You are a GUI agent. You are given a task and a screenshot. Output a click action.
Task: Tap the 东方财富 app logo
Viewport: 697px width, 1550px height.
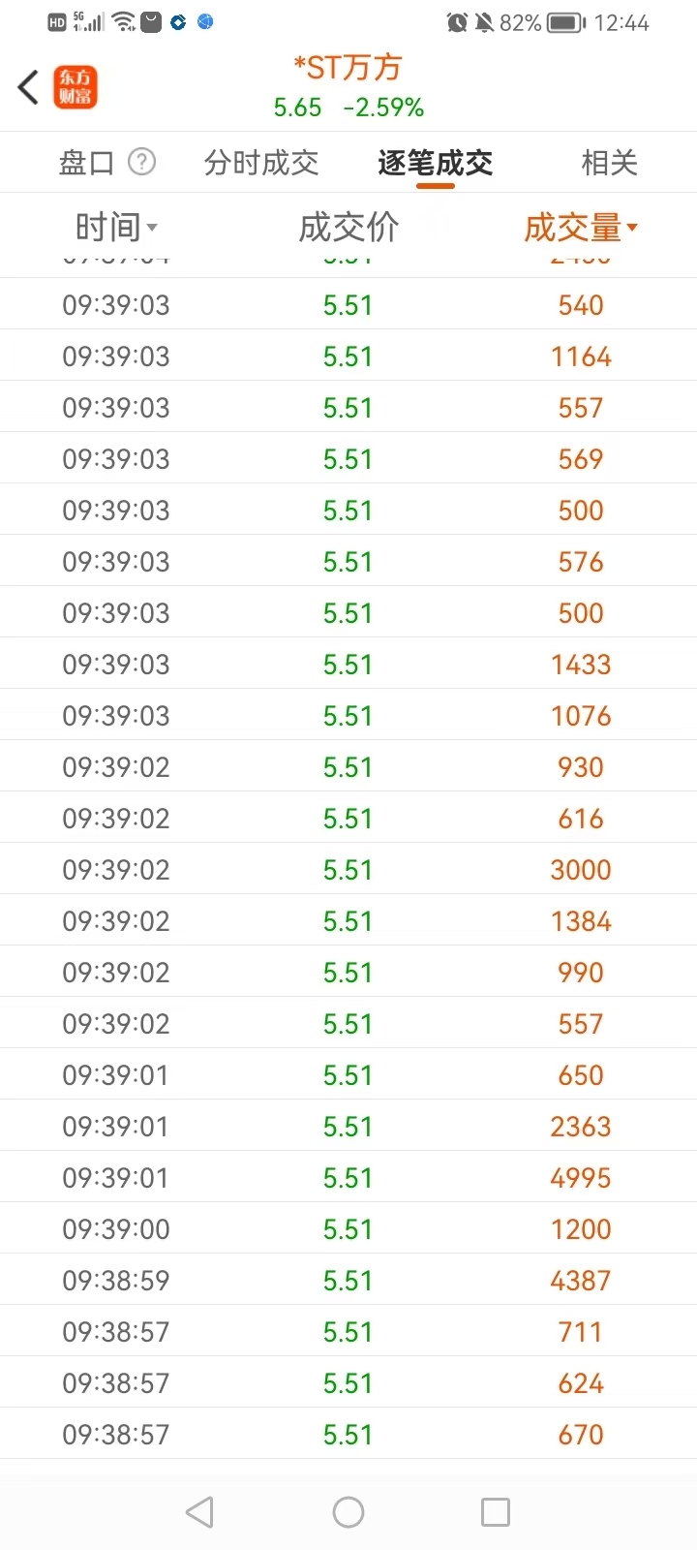point(76,87)
